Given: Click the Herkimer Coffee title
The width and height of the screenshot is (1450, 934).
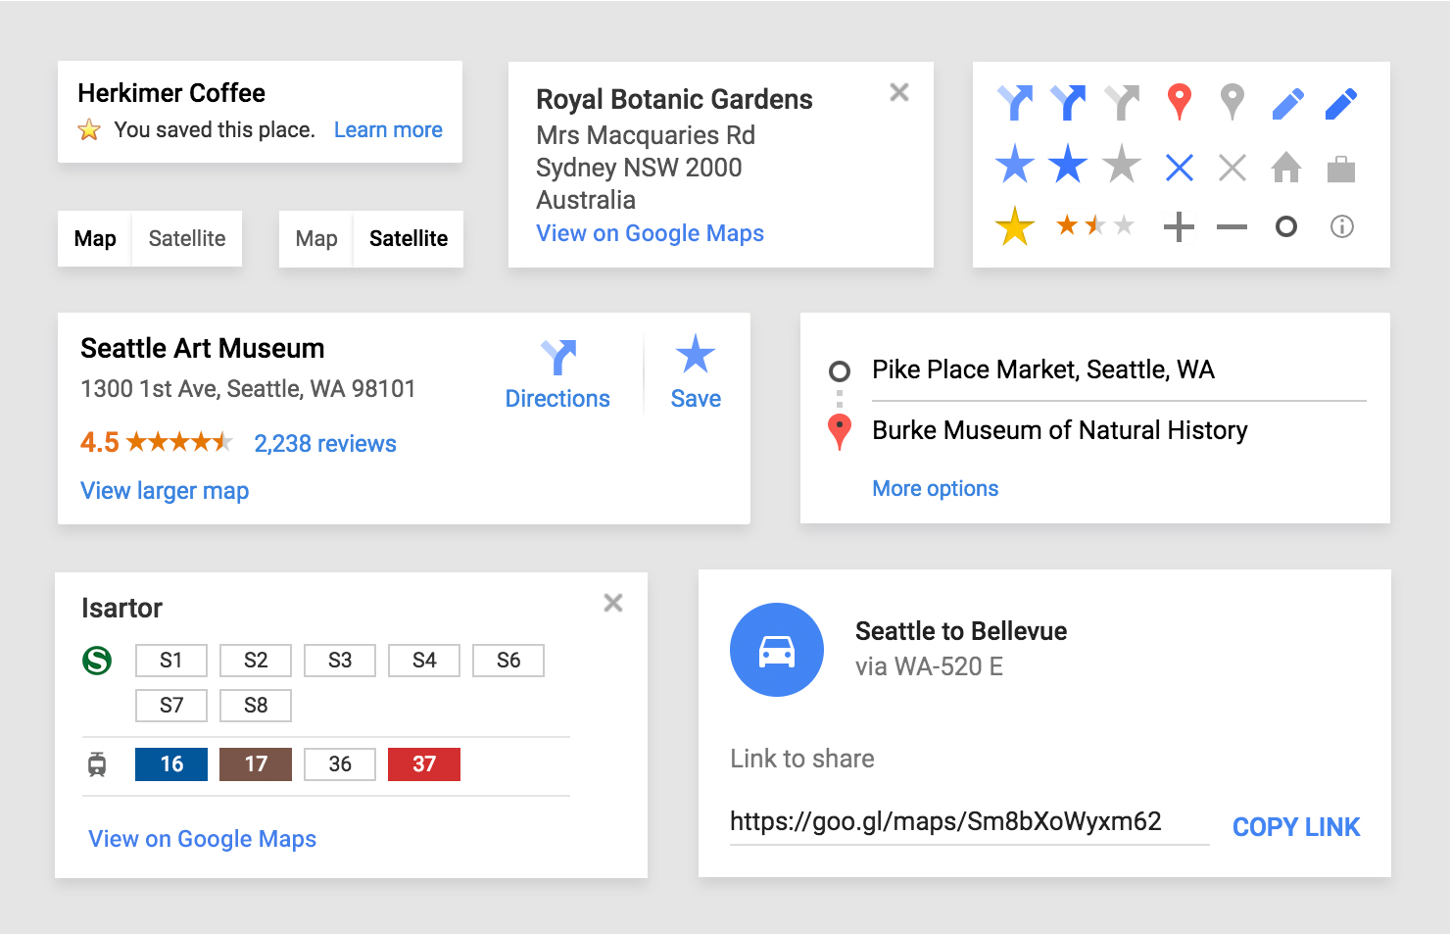Looking at the screenshot, I should (171, 93).
